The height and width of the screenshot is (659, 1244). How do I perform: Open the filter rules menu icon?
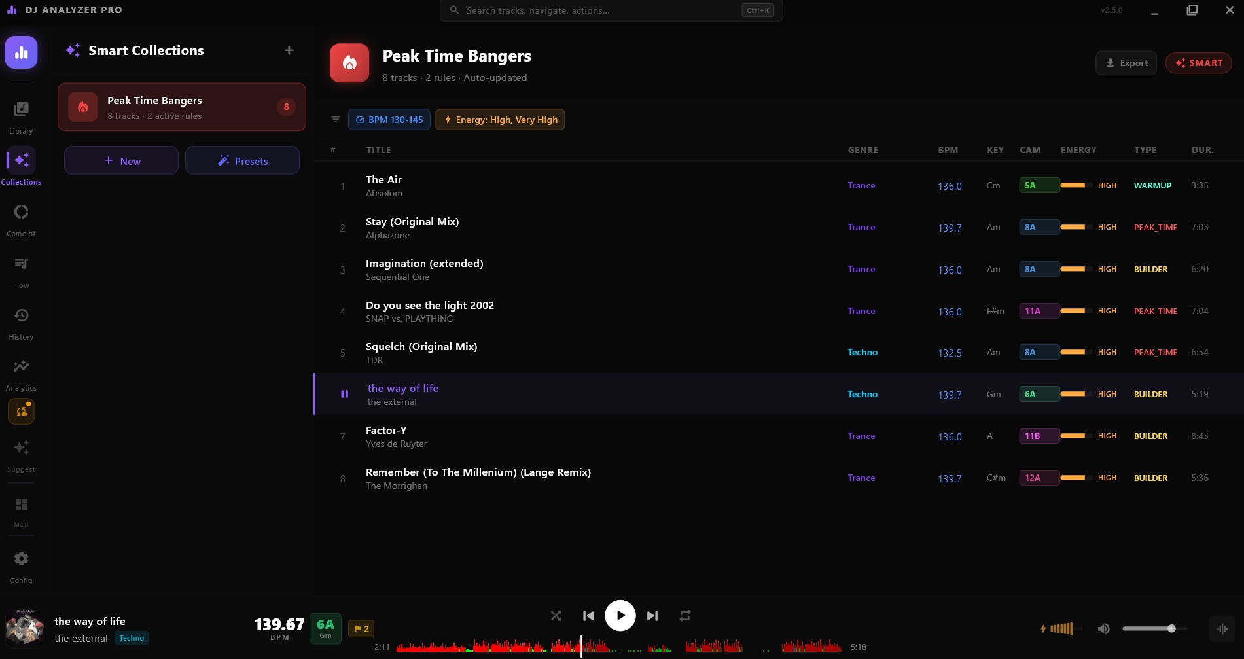336,120
